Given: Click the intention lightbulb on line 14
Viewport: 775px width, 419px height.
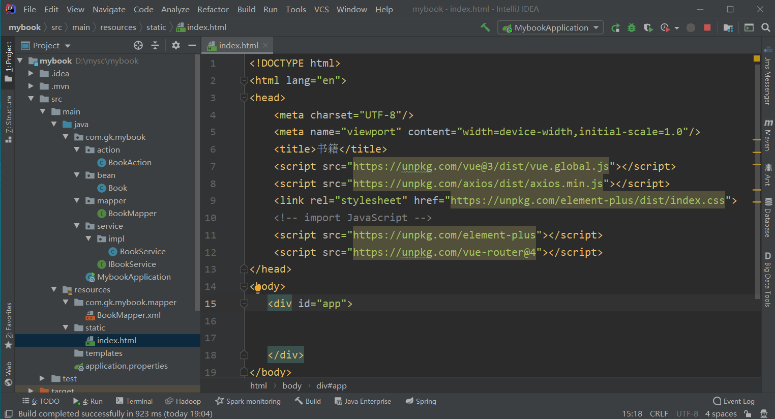Looking at the screenshot, I should point(257,288).
